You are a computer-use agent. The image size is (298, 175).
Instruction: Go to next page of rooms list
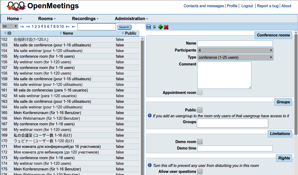coord(68,27)
